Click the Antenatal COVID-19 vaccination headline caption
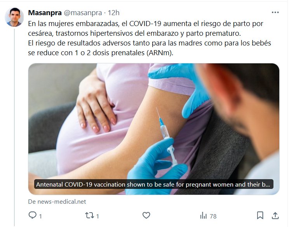Image resolution: width=289 pixels, height=227 pixels. click(x=153, y=184)
